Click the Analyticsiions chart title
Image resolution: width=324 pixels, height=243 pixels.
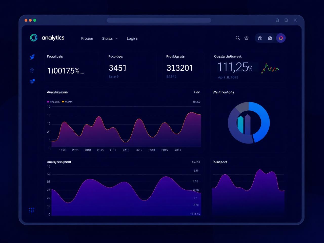(57, 92)
